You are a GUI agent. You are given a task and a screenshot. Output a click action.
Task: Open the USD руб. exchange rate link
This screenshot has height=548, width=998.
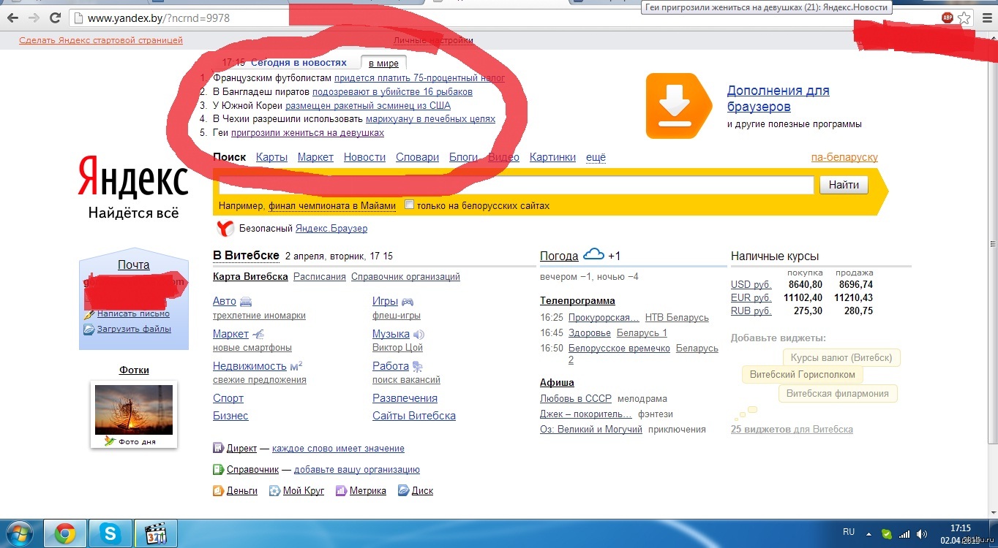(x=751, y=284)
